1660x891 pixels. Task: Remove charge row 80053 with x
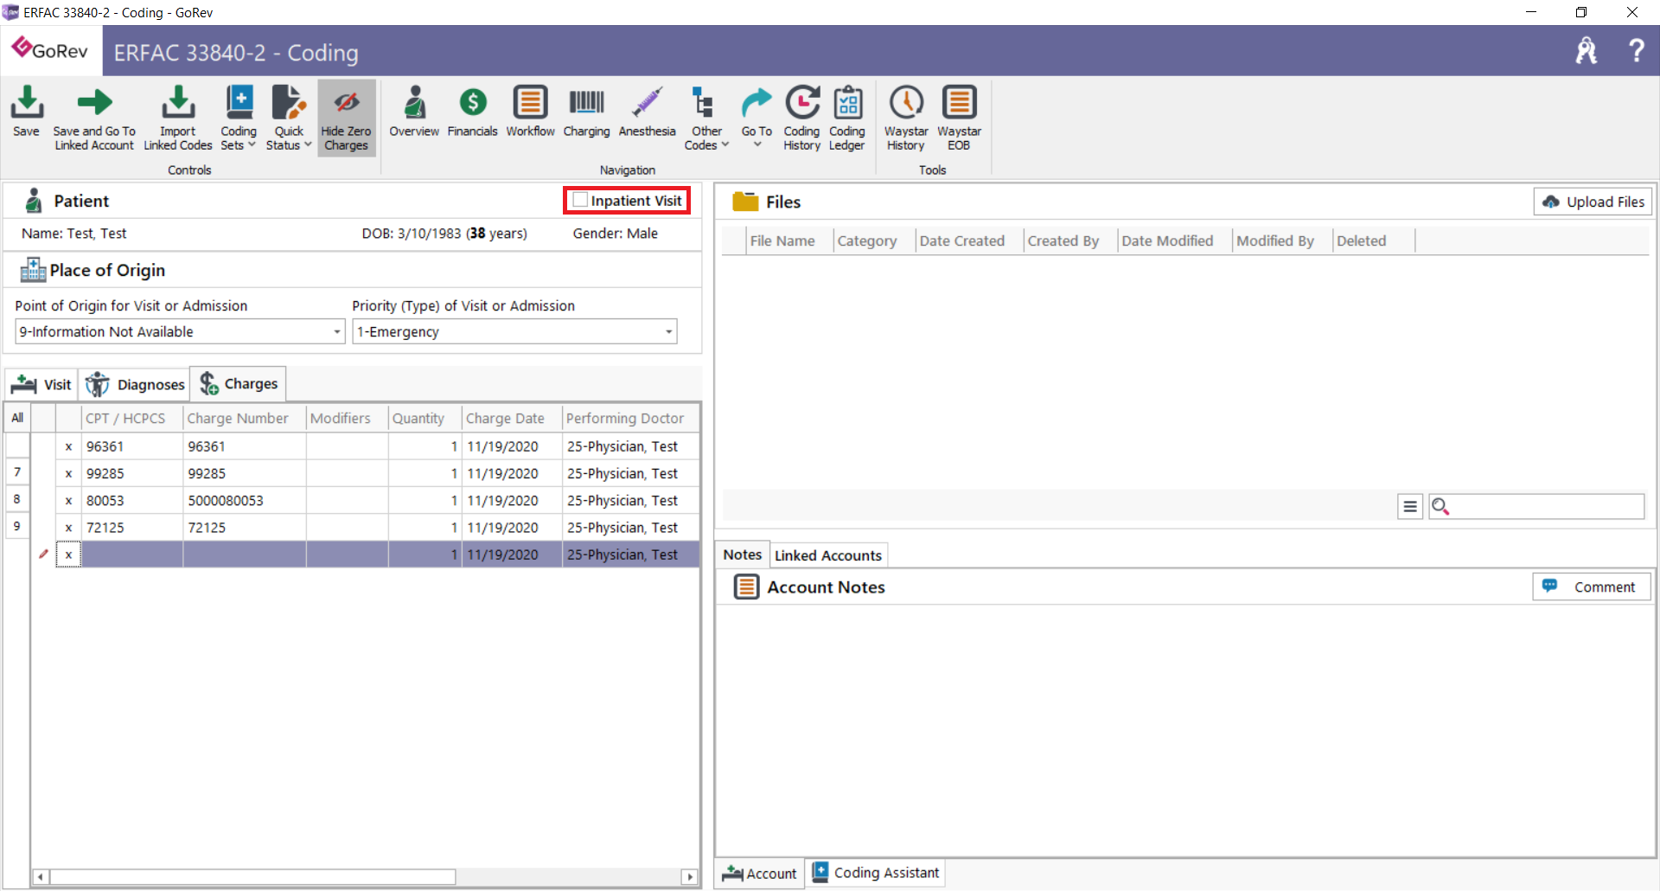tap(68, 500)
